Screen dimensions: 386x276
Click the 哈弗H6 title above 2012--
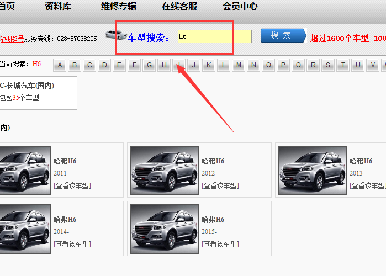[213, 161]
